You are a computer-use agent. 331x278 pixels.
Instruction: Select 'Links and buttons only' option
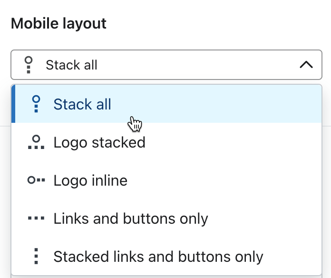point(131,218)
